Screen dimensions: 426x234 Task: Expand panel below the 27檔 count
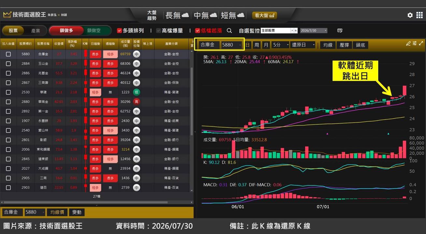point(96,205)
